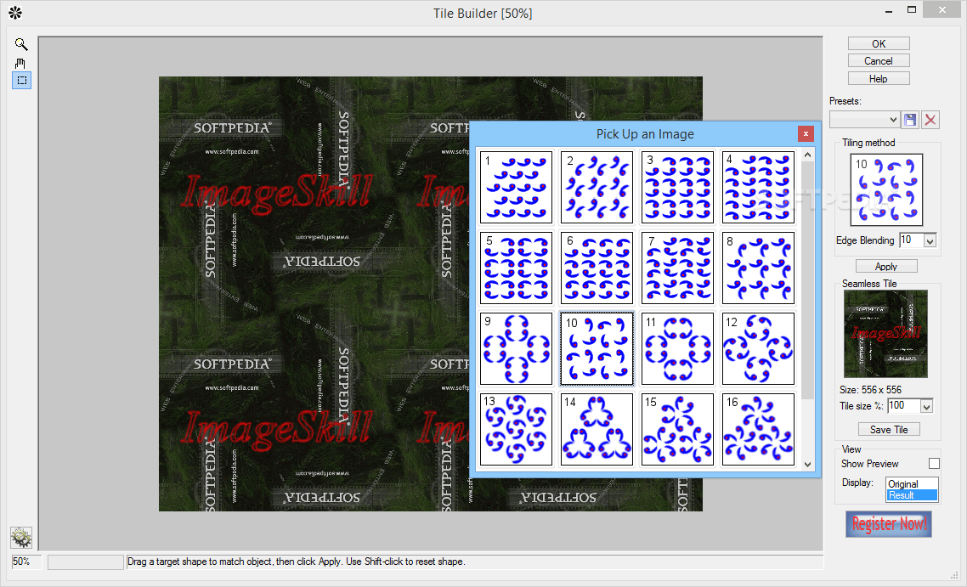Open the Tile size % dropdown arrow

tap(925, 406)
